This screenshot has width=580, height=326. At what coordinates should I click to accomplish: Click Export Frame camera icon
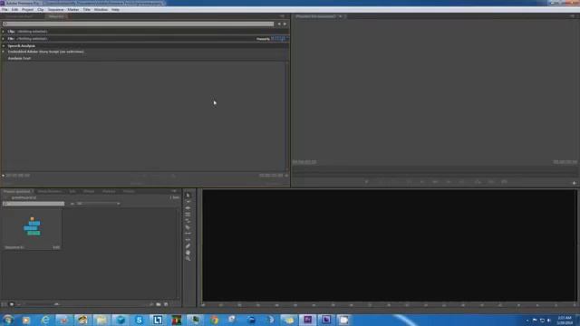tap(504, 182)
